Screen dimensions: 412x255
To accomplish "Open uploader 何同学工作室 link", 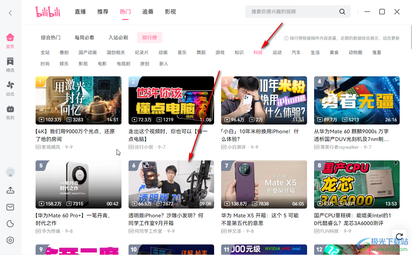I will pos(148,231).
